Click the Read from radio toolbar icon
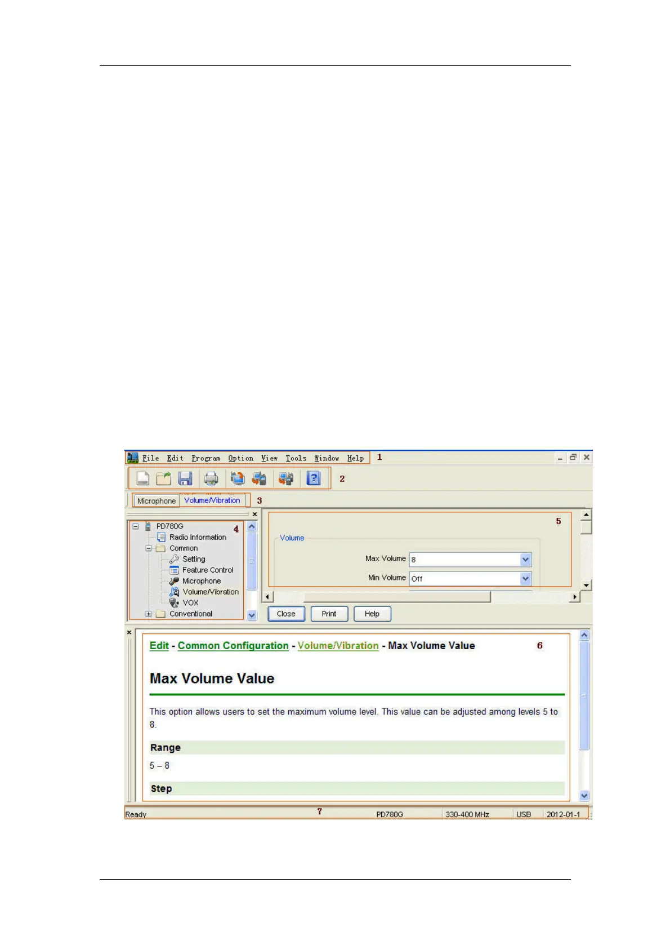 coord(238,478)
